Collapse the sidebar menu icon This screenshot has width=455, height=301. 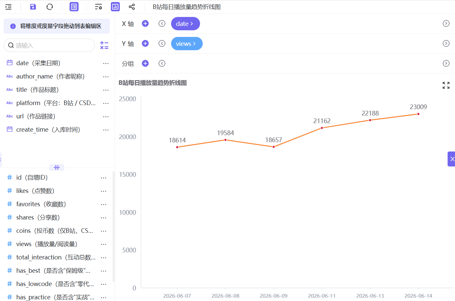pos(8,7)
